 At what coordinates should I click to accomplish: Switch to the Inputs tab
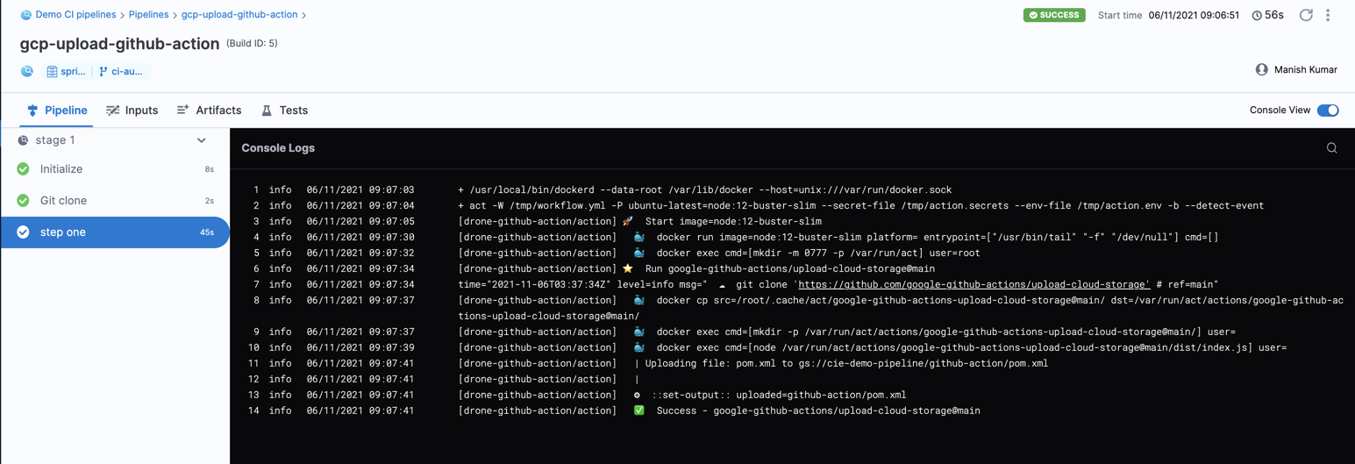coord(132,111)
